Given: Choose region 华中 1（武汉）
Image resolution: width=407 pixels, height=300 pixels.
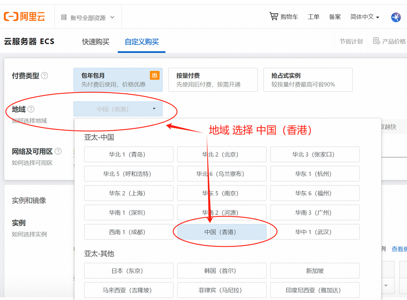Looking at the screenshot, I should click(x=315, y=232).
